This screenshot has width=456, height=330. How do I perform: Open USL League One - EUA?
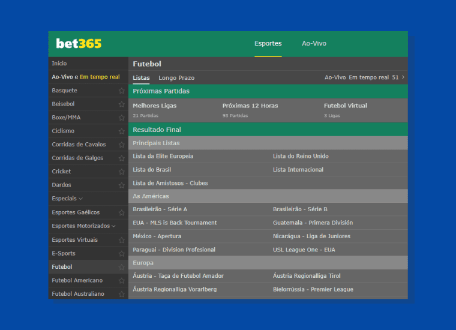[304, 250]
